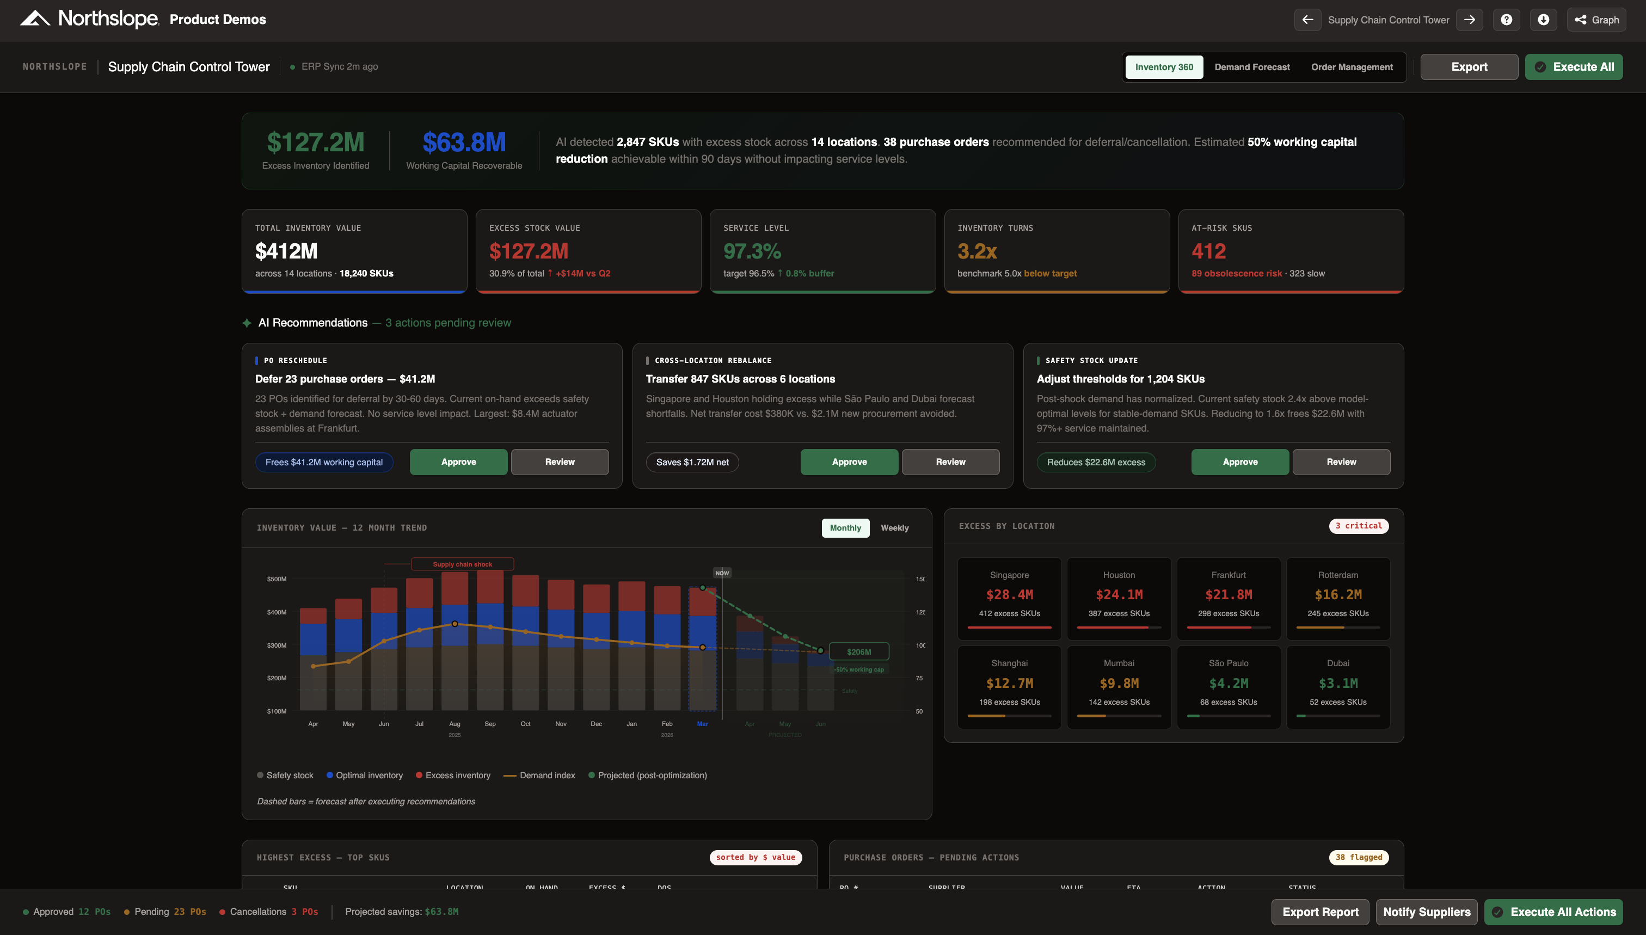Click the Notify Suppliers button
Viewport: 1646px width, 935px height.
click(x=1426, y=912)
